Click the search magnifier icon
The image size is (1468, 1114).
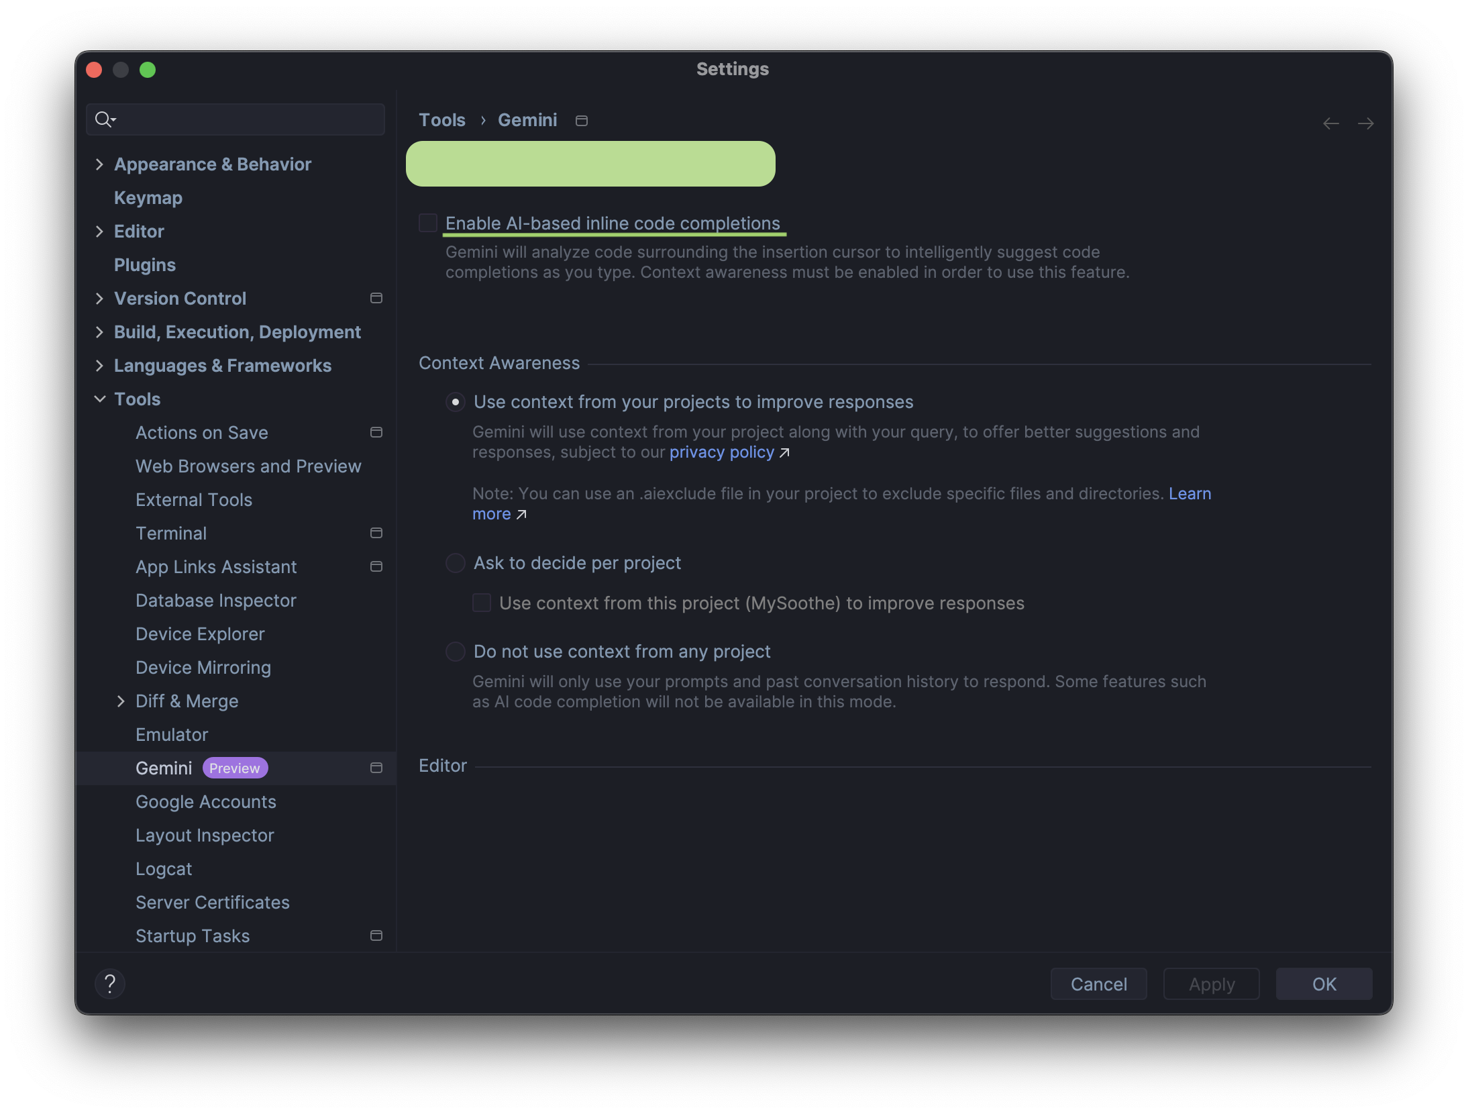tap(105, 119)
